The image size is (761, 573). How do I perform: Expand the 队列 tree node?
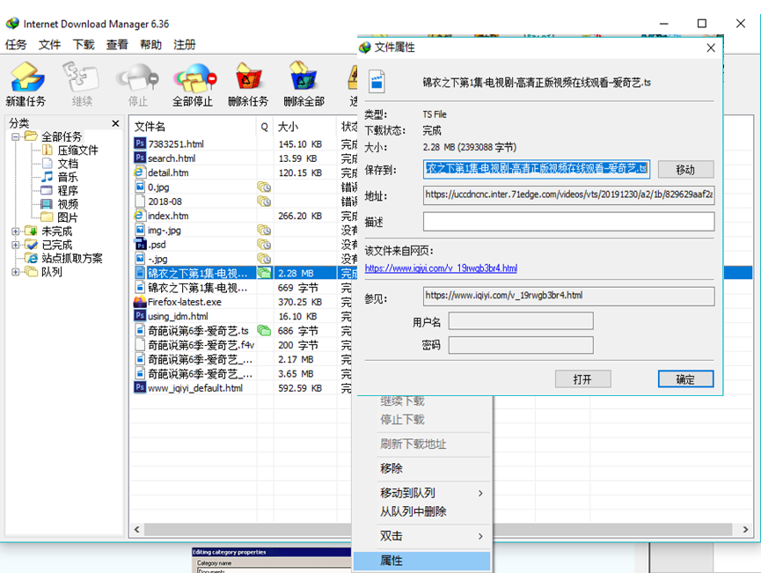16,272
